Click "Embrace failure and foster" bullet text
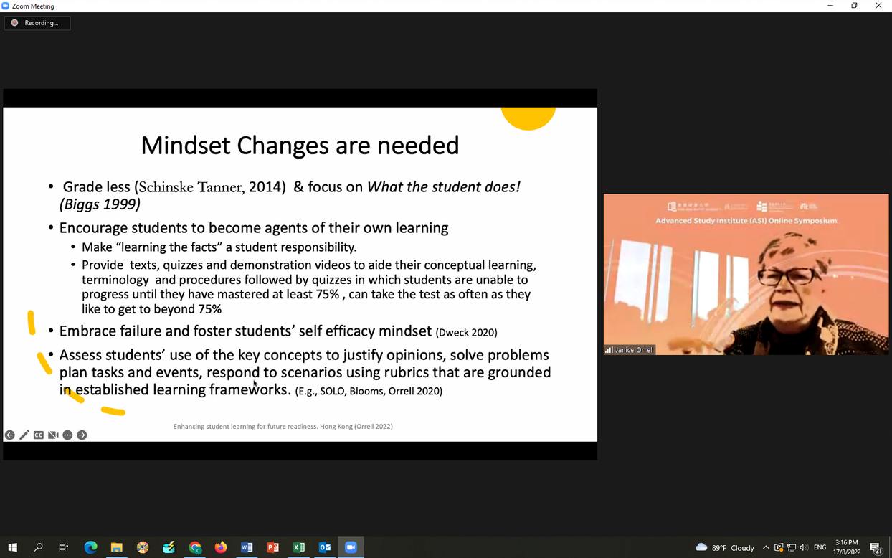The width and height of the screenshot is (892, 558). 246,331
